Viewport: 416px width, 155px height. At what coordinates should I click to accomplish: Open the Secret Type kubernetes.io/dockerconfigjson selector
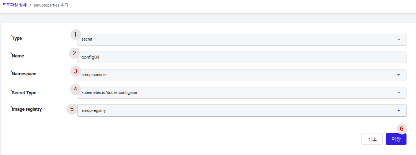click(242, 93)
